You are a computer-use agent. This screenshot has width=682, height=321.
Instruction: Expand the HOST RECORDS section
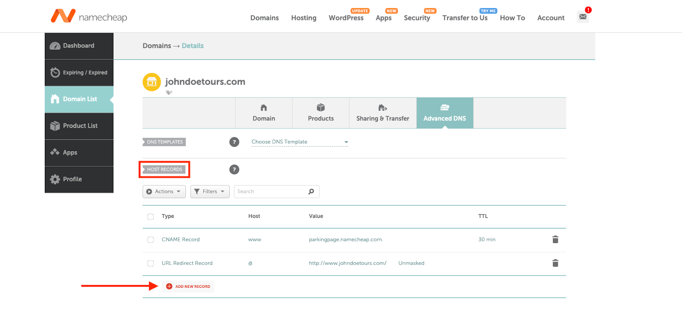pos(164,169)
